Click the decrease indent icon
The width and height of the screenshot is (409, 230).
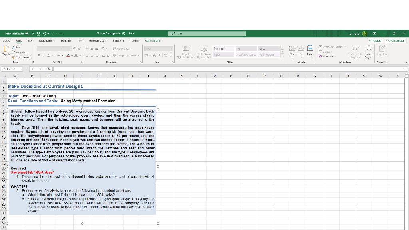click(x=103, y=55)
